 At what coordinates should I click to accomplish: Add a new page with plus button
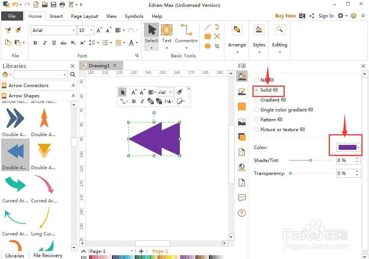tap(141, 251)
